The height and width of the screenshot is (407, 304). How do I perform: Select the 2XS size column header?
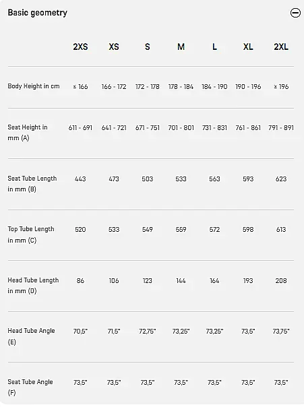(80, 46)
